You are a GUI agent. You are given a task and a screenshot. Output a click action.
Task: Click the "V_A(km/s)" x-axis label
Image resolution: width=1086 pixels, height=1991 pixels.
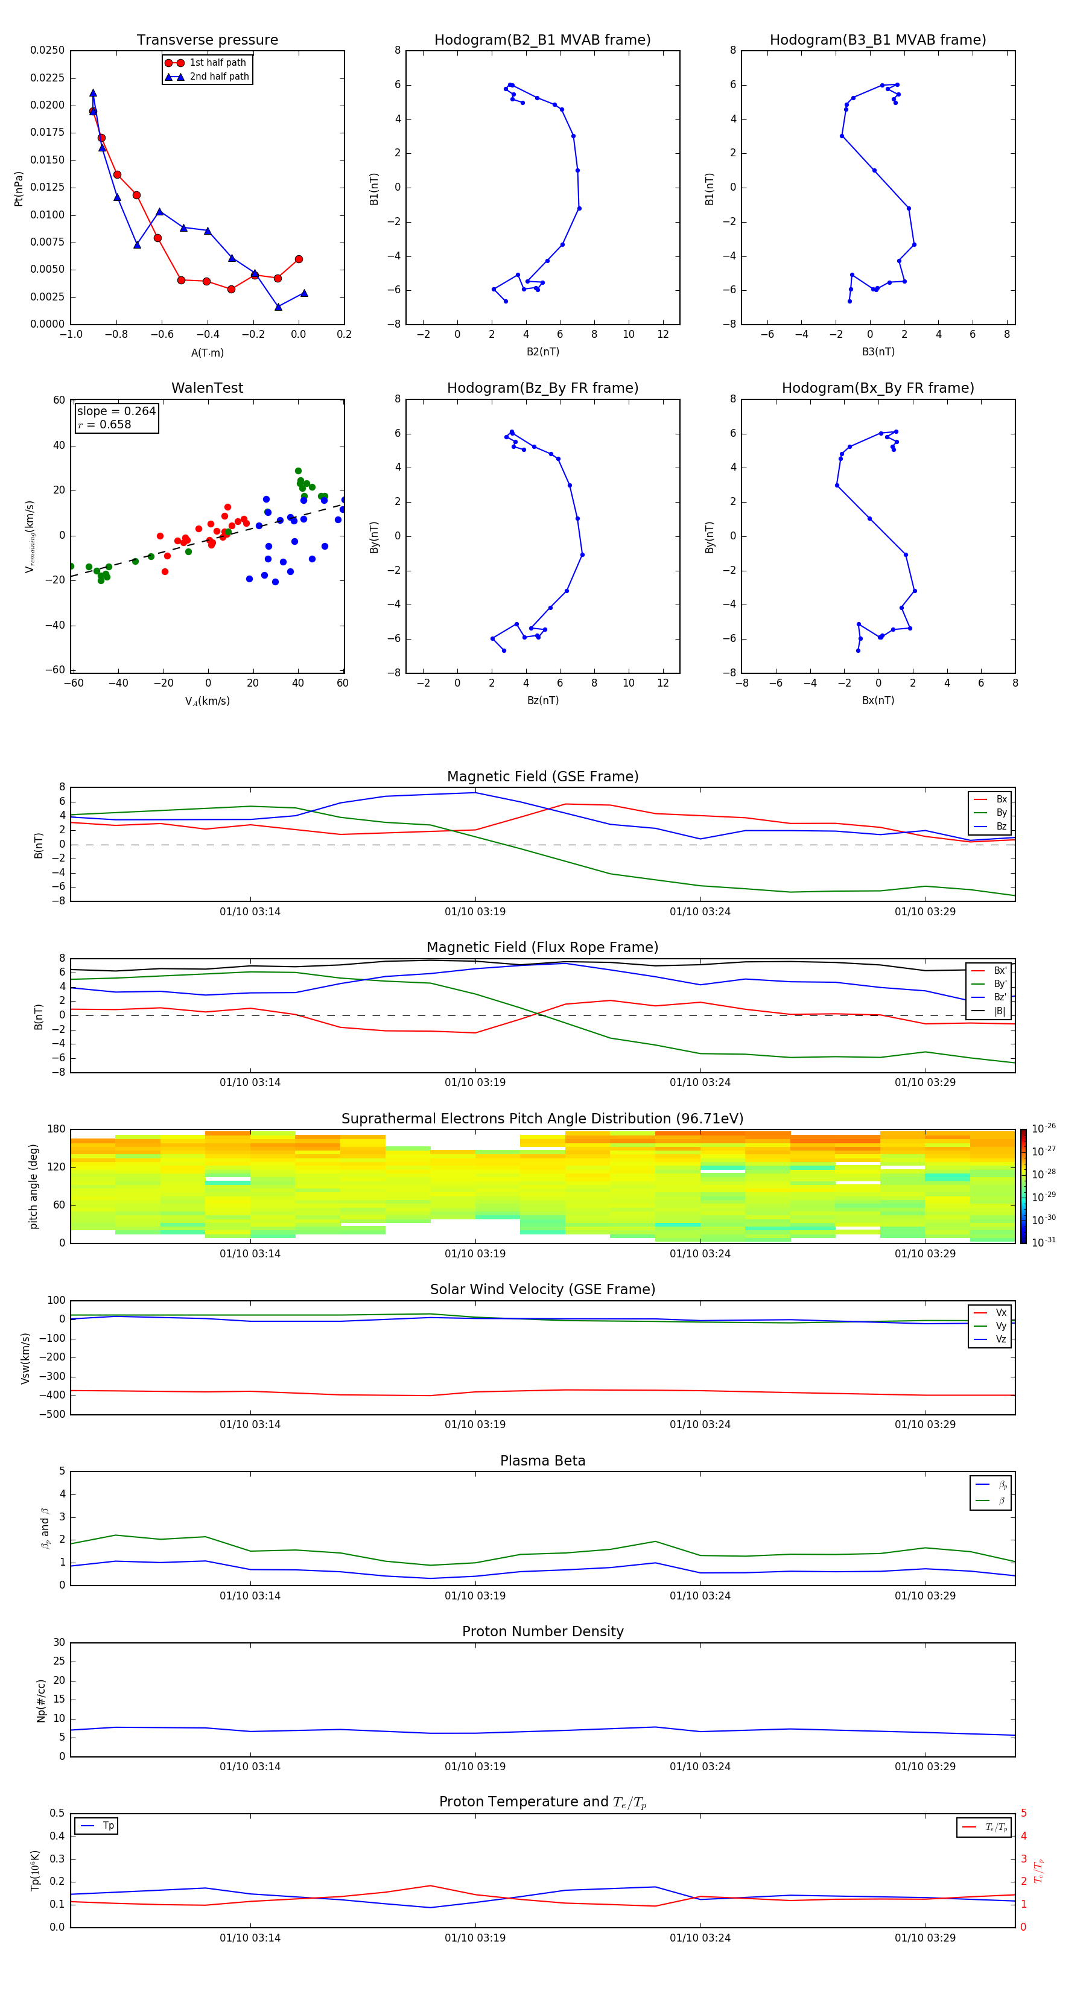pyautogui.click(x=207, y=701)
